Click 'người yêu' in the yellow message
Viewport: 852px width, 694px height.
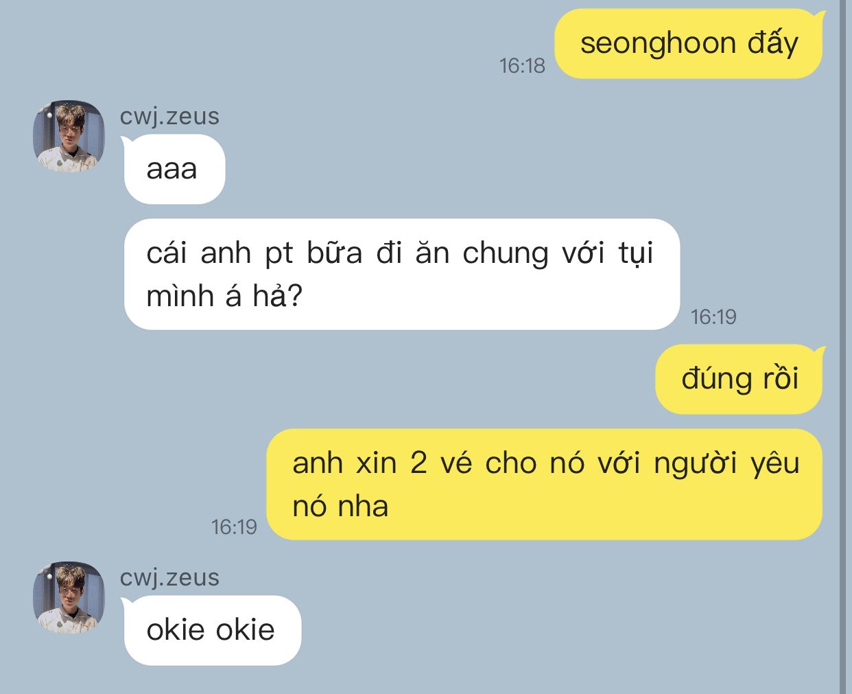click(x=726, y=463)
